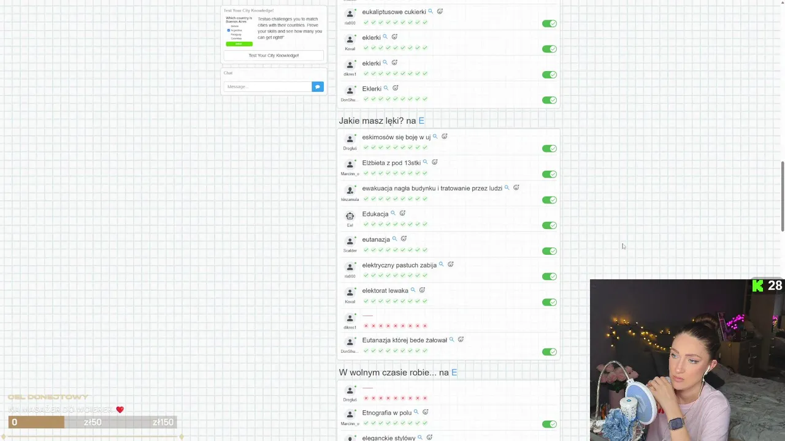Search 'elektryczny pastuch zabija' with magnifier icon
This screenshot has width=785, height=441.
[441, 265]
